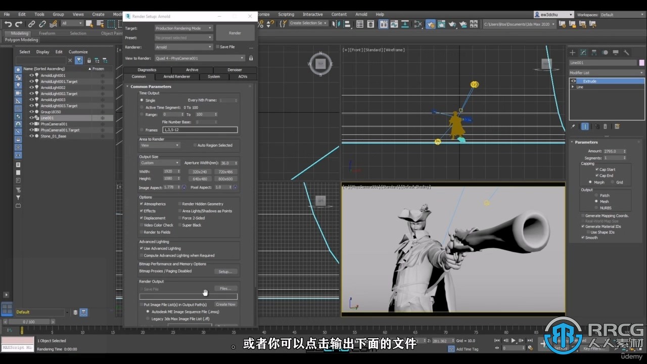Expand the Line entry in modifier stack
Viewport: 647px width, 364px height.
pos(573,87)
